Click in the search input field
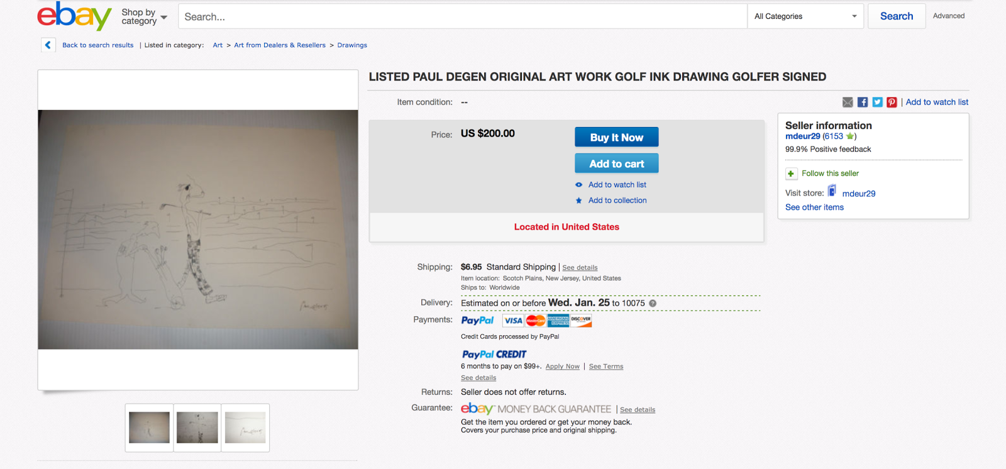The image size is (1006, 469). 463,16
